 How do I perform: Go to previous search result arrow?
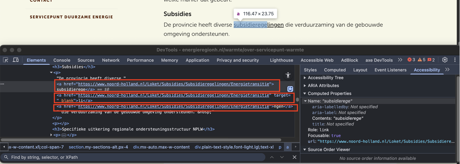coord(272,157)
